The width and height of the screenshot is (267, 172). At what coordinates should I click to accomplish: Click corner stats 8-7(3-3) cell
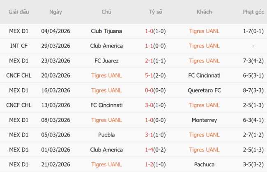click(x=253, y=90)
